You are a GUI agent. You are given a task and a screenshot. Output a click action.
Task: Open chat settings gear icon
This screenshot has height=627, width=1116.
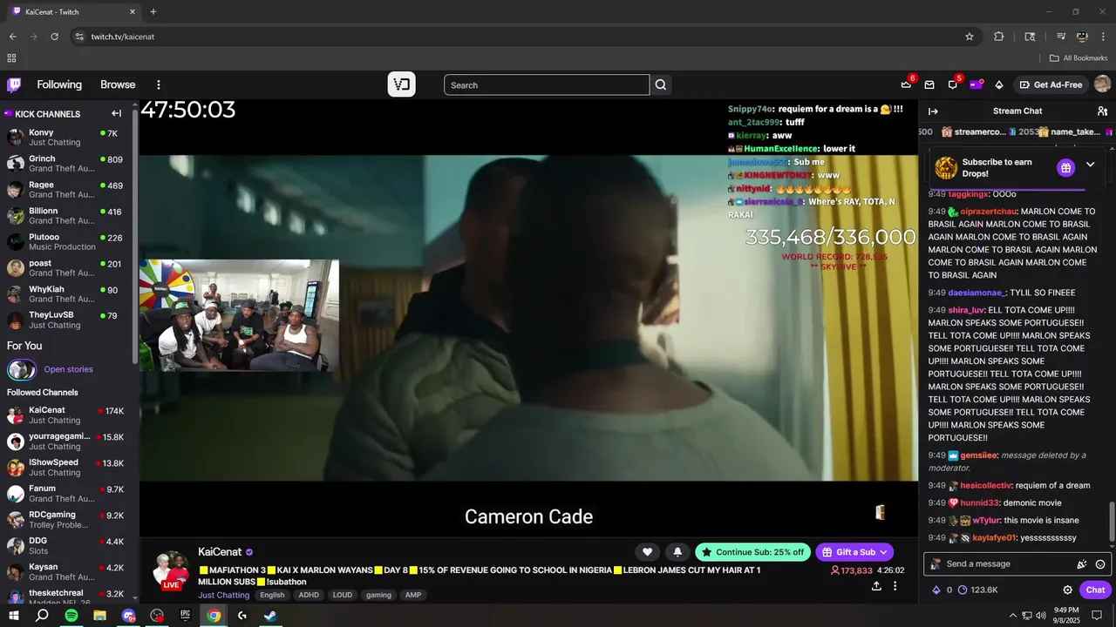coord(1067,590)
